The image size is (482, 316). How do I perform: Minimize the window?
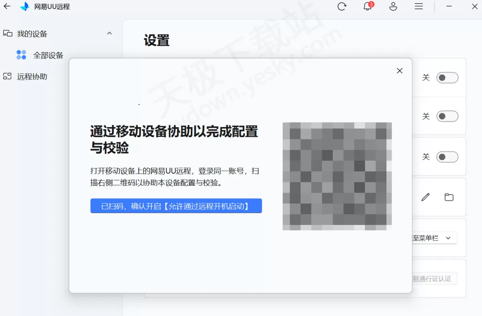point(449,6)
